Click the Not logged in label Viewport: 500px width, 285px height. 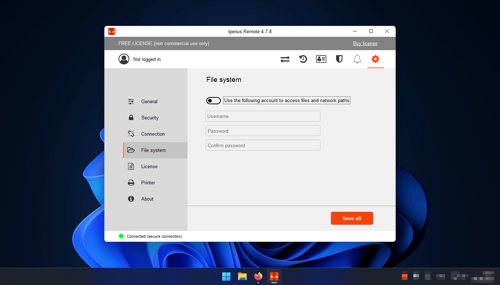[147, 60]
